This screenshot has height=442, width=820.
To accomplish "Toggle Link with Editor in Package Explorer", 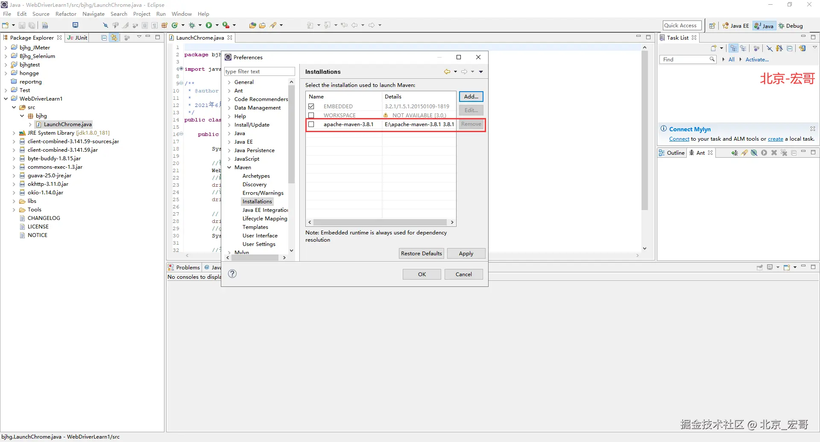I will coord(114,38).
